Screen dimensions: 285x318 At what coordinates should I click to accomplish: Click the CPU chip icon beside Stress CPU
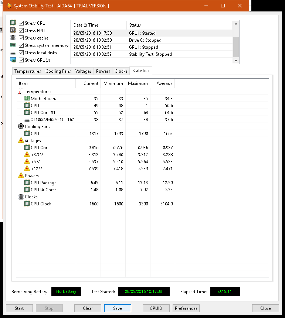click(x=13, y=23)
